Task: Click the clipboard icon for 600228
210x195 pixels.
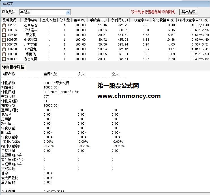Action: coord(4,49)
